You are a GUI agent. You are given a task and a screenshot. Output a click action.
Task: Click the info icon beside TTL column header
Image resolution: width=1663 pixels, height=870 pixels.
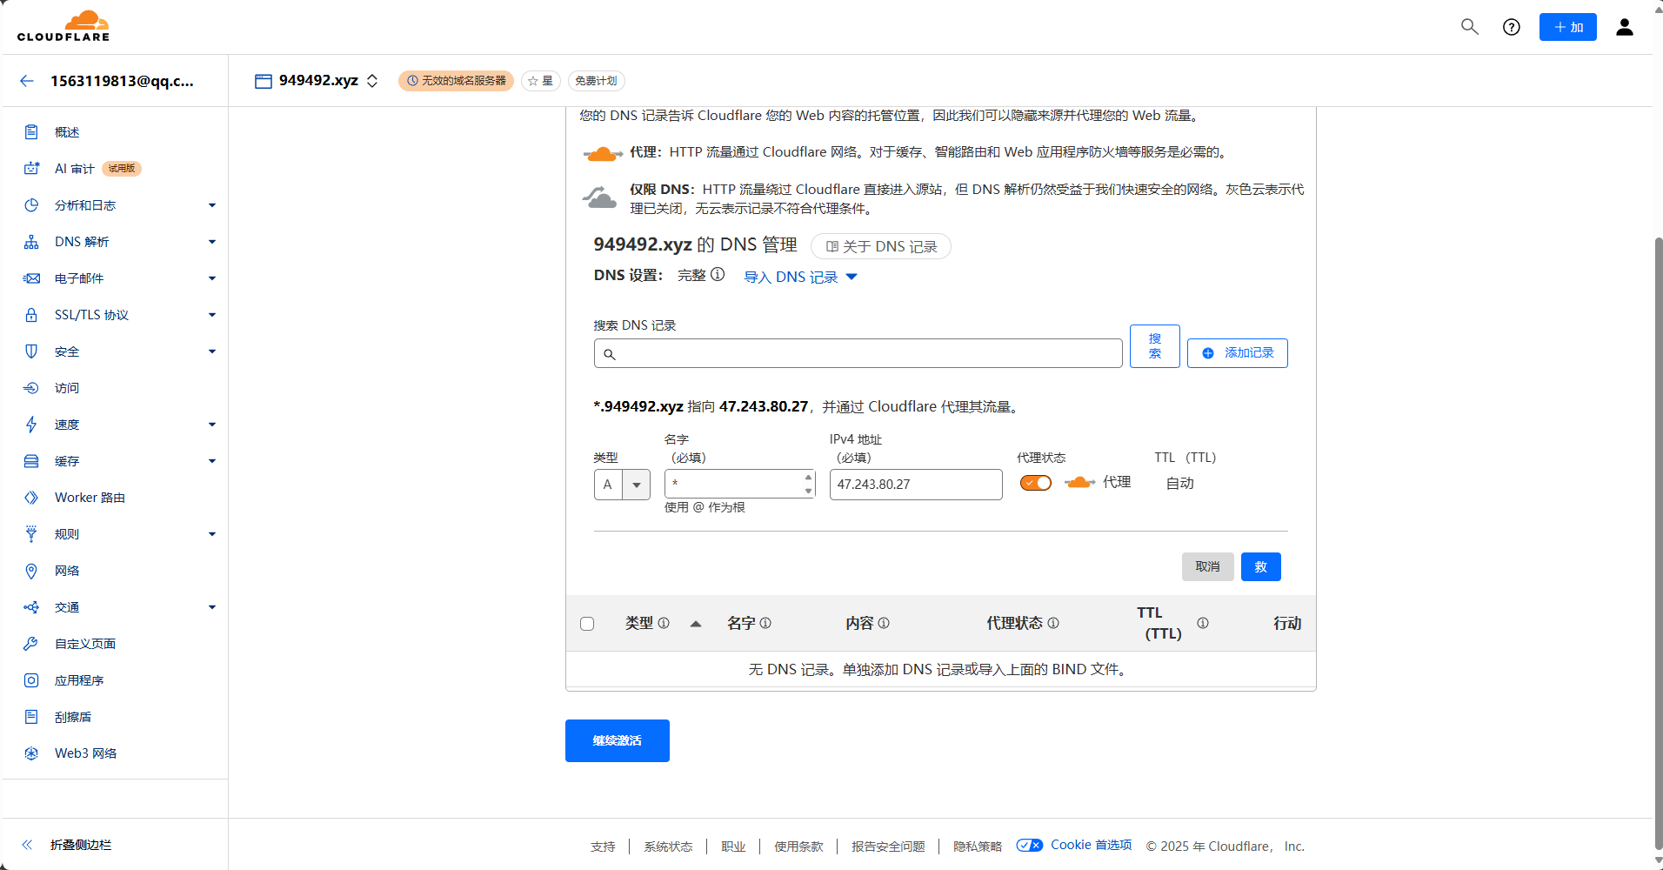(x=1203, y=623)
